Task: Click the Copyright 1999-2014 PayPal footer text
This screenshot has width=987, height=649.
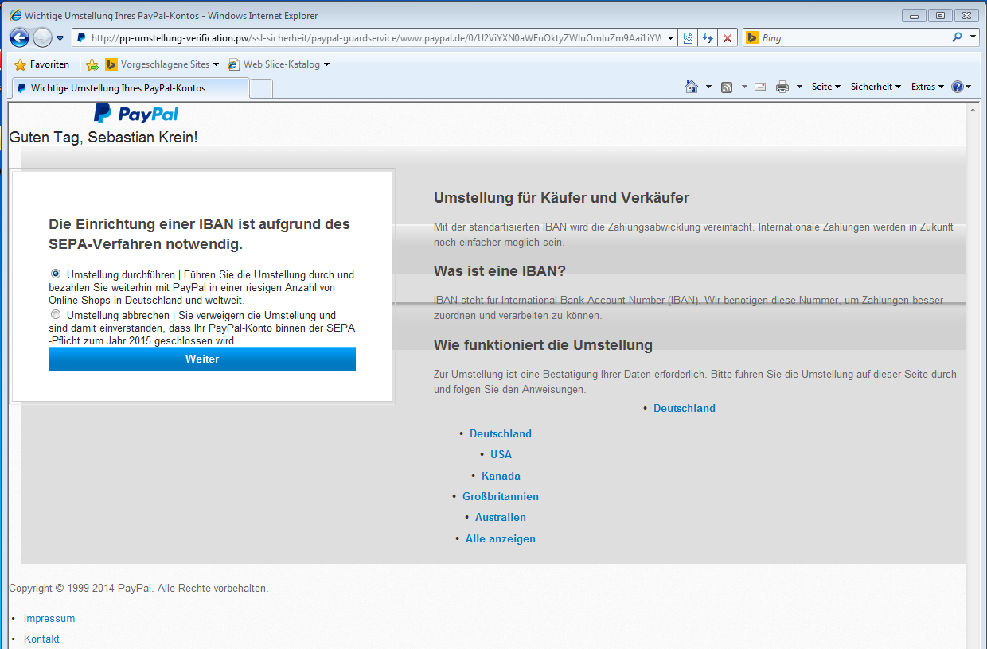Action: click(138, 589)
